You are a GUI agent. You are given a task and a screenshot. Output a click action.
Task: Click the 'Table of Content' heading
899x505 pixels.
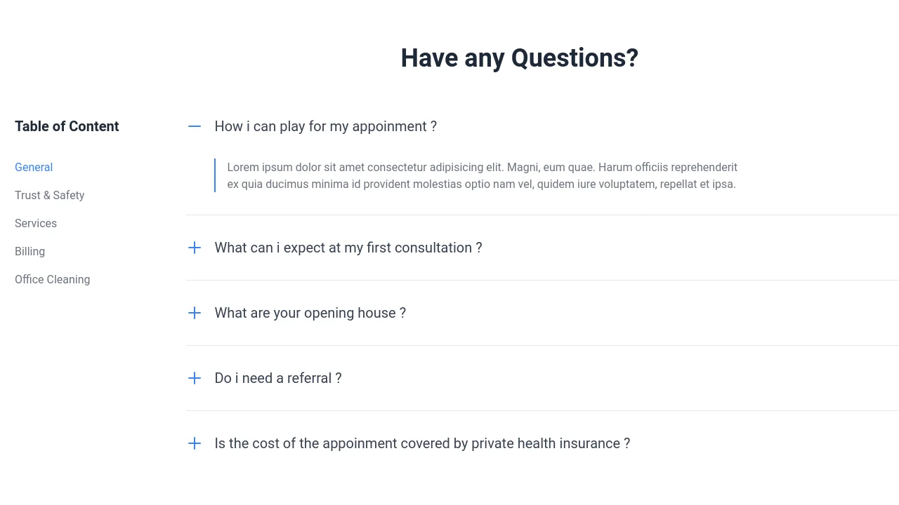click(67, 126)
